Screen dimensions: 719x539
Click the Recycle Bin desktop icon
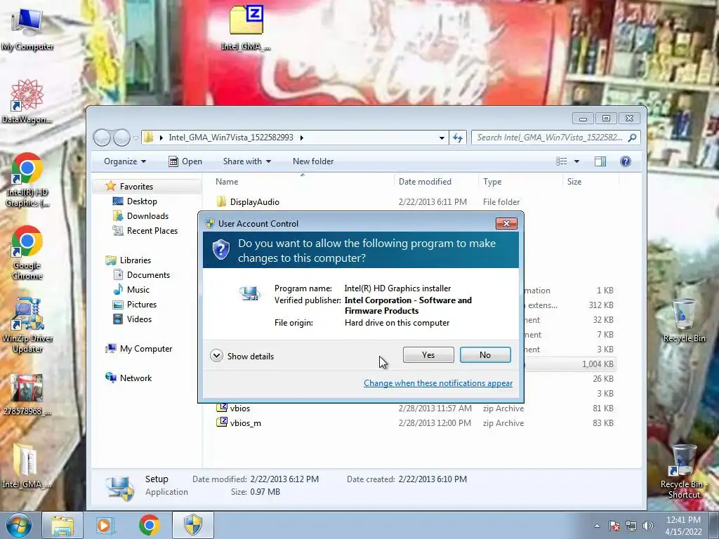pos(684,320)
